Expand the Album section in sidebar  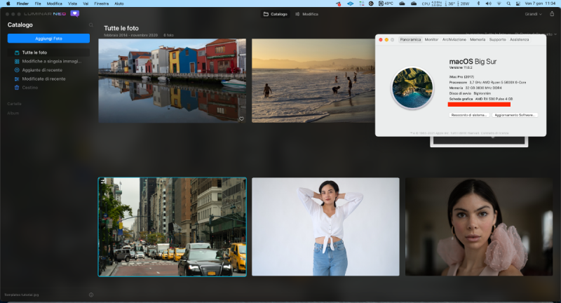[x=13, y=112]
